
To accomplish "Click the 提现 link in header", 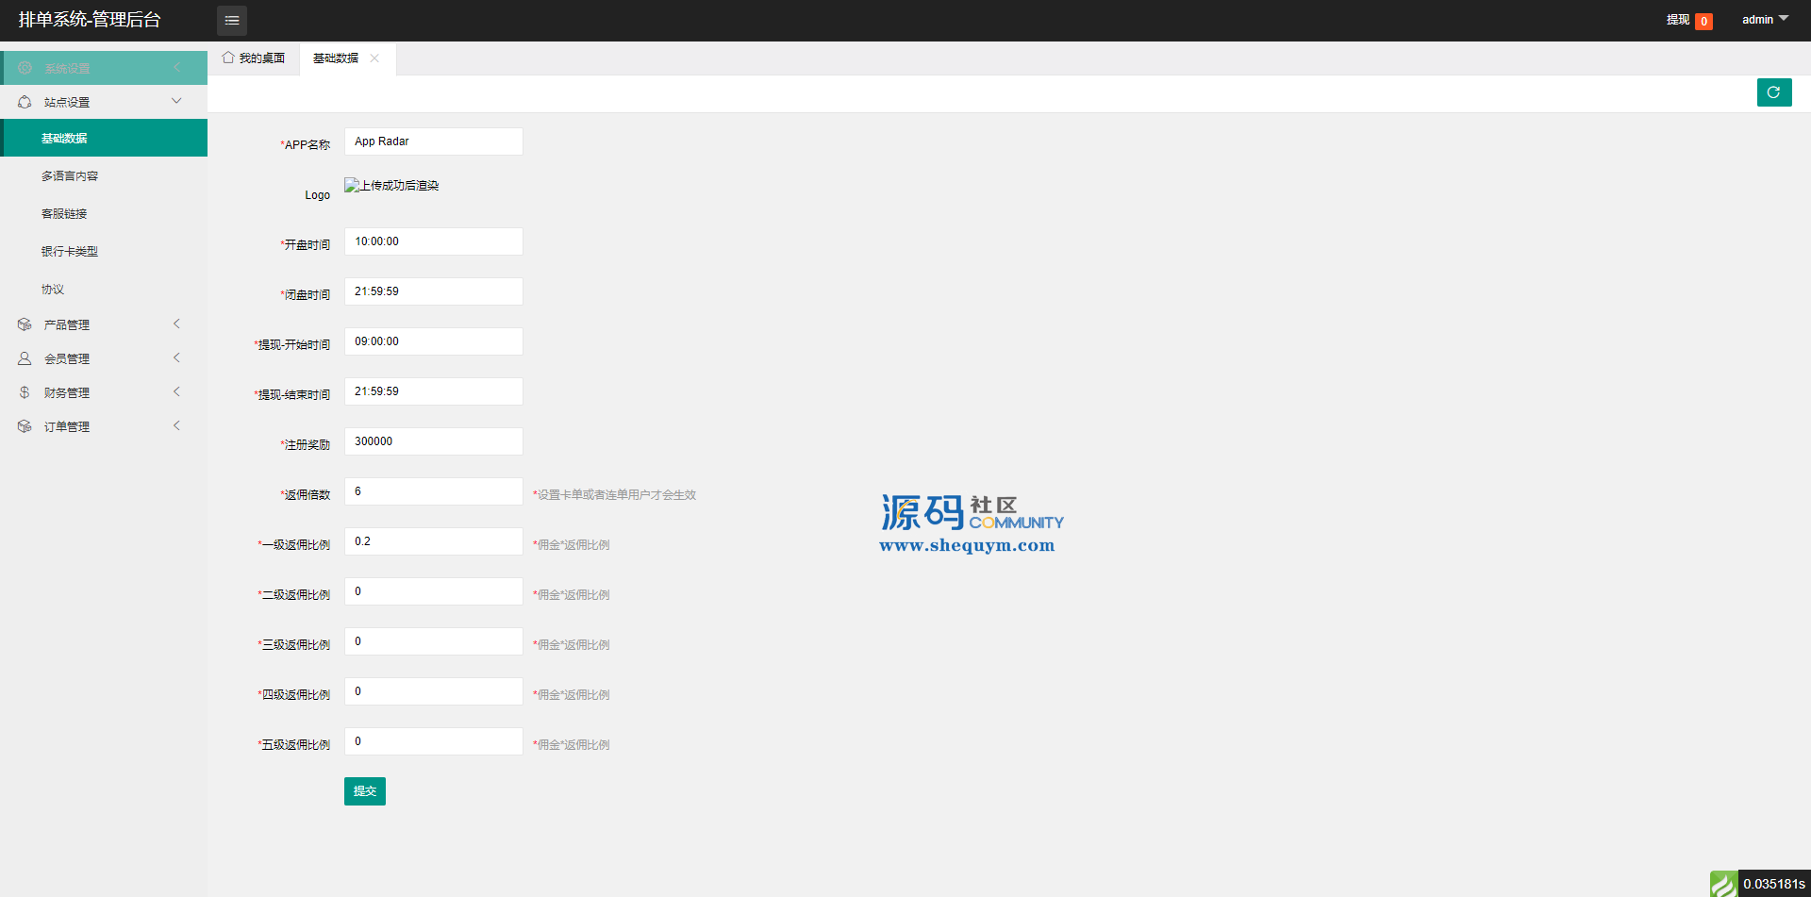I will click(x=1677, y=20).
